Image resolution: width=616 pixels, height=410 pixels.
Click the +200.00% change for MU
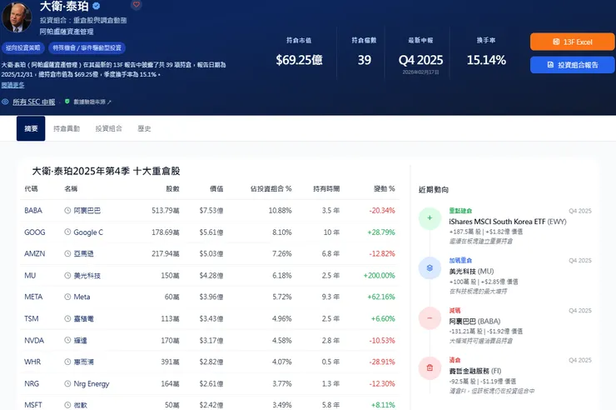click(379, 275)
